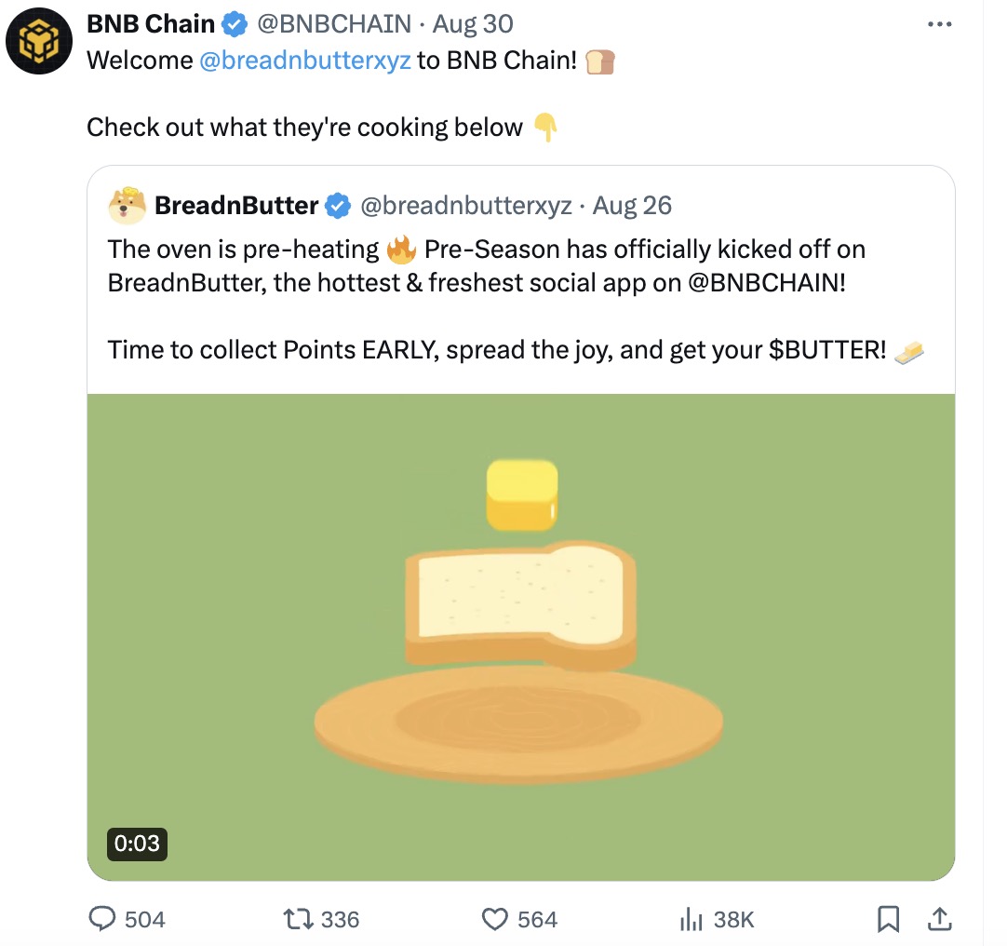Click the BreadnButter quoted author name

[x=236, y=205]
